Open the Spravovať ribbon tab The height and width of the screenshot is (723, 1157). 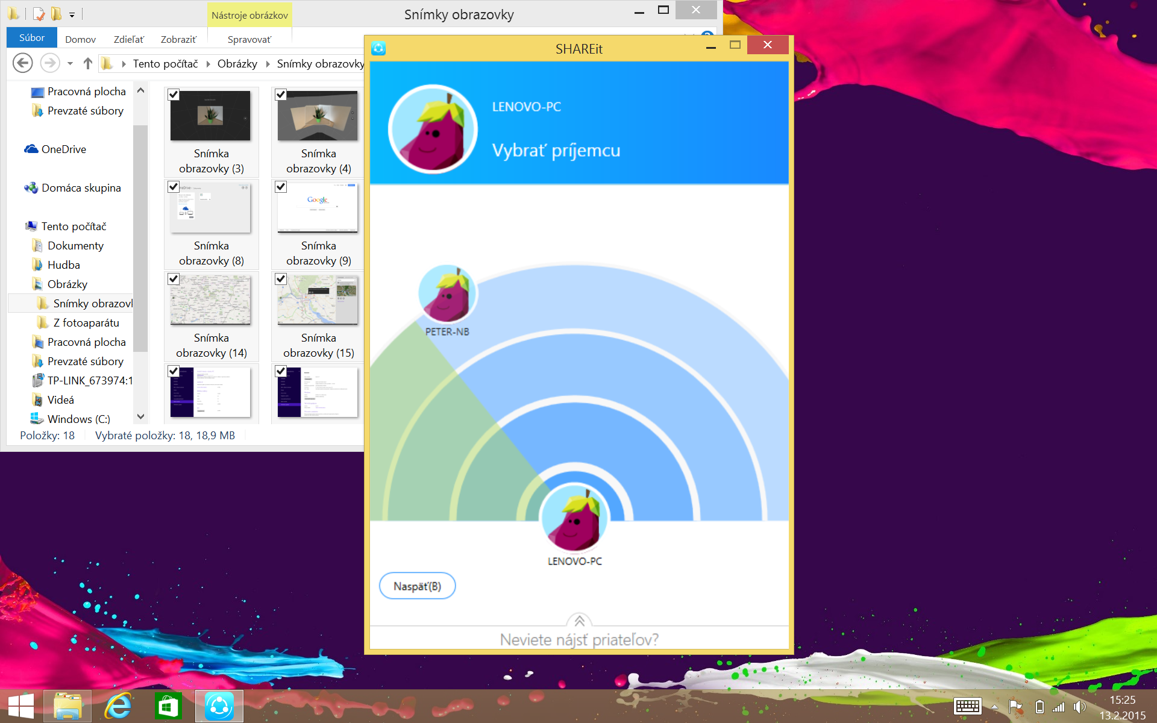coord(249,39)
